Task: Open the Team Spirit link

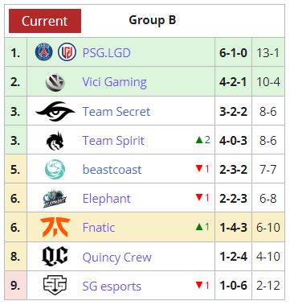Action: [113, 141]
